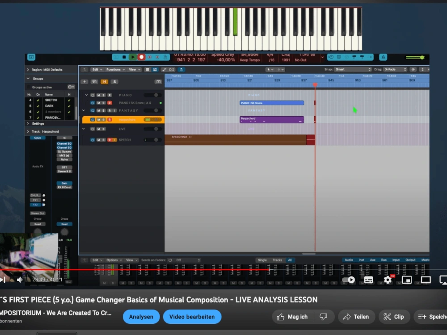Like the video with Mag ich
The width and height of the screenshot is (447, 335).
[x=292, y=317]
